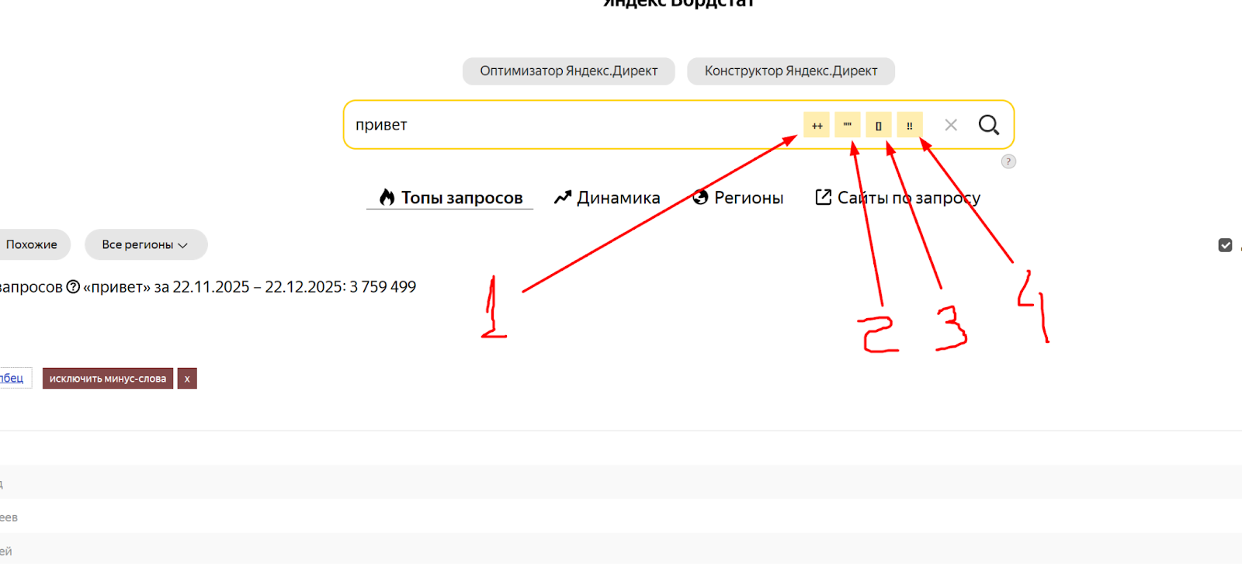Viewport: 1242px width, 564px height.
Task: Expand the Все регионы dropdown
Action: pos(145,244)
